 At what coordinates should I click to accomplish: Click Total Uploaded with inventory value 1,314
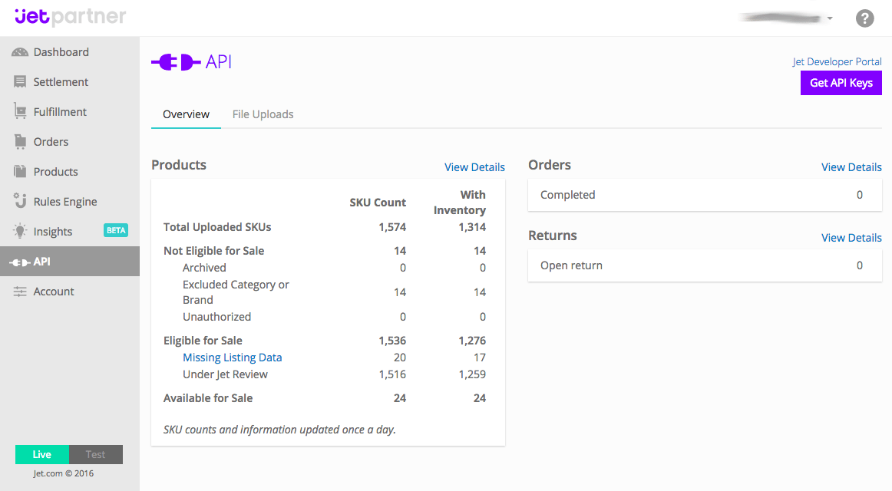(x=472, y=227)
